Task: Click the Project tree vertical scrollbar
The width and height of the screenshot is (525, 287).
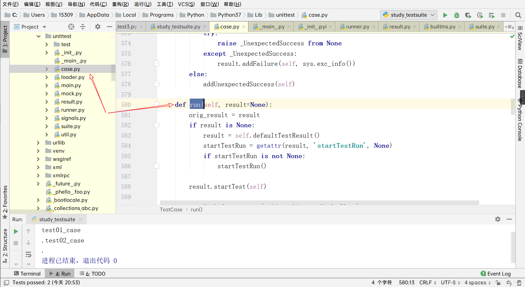Action: pyautogui.click(x=113, y=73)
